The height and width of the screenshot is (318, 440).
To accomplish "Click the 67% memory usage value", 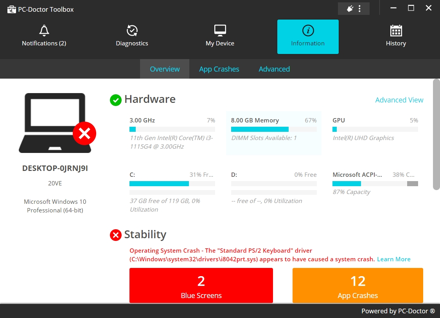I will coord(311,120).
